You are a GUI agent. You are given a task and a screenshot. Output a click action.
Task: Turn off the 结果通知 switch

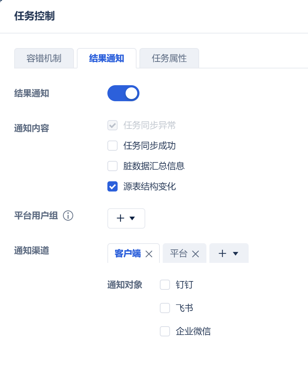pos(123,93)
